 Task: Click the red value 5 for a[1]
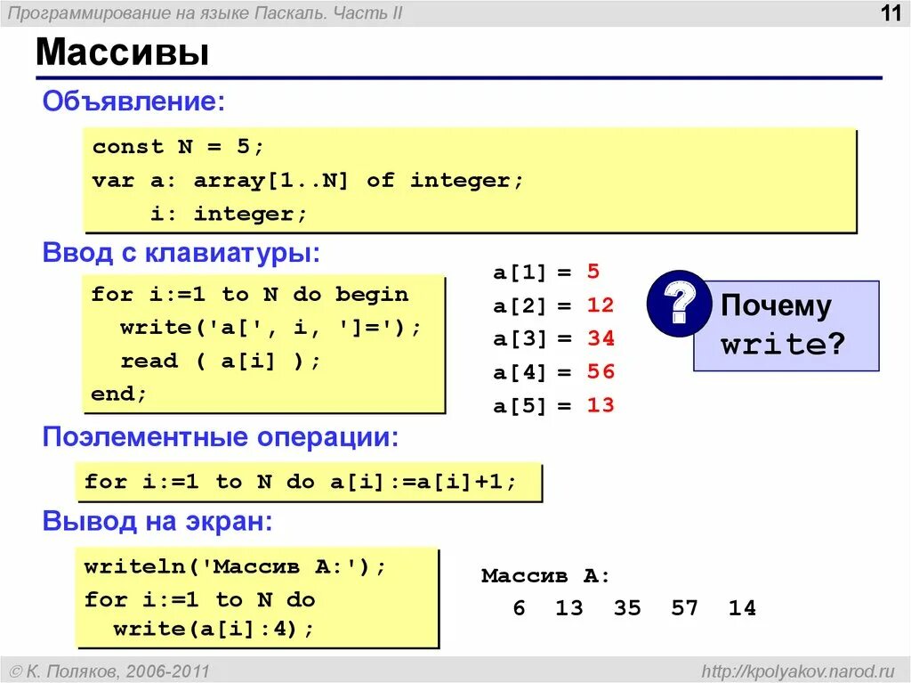(x=593, y=271)
